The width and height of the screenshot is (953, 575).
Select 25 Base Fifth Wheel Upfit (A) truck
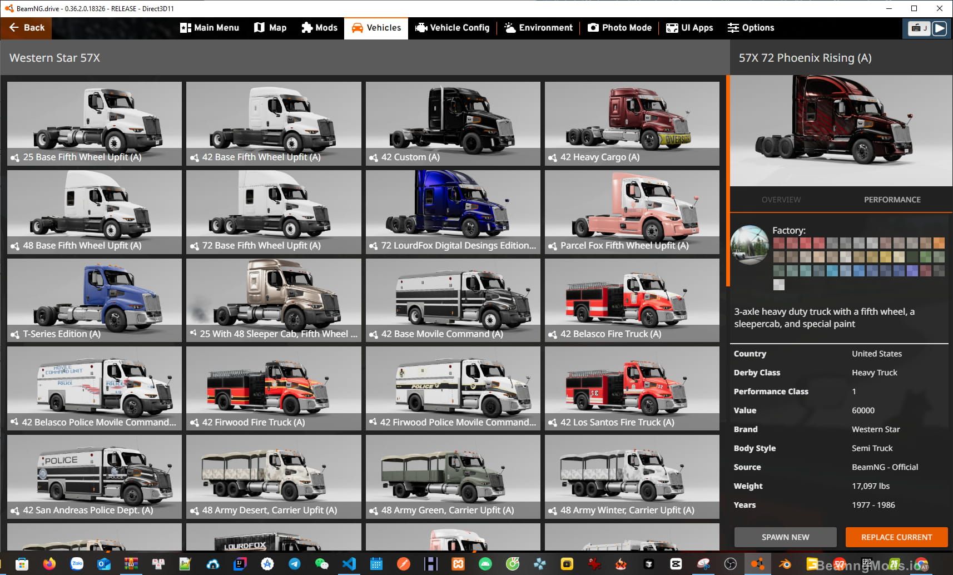(x=95, y=123)
